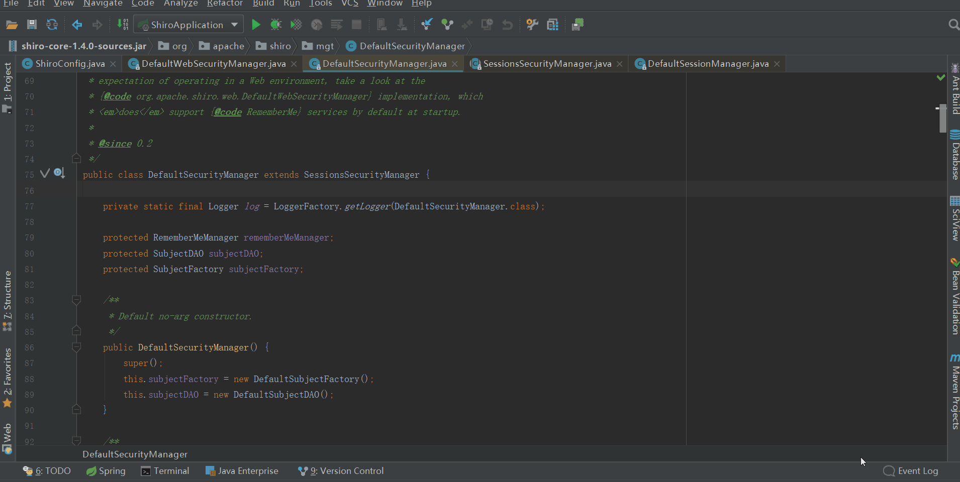Open the Version Control tool window
This screenshot has width=960, height=482.
[x=341, y=471]
